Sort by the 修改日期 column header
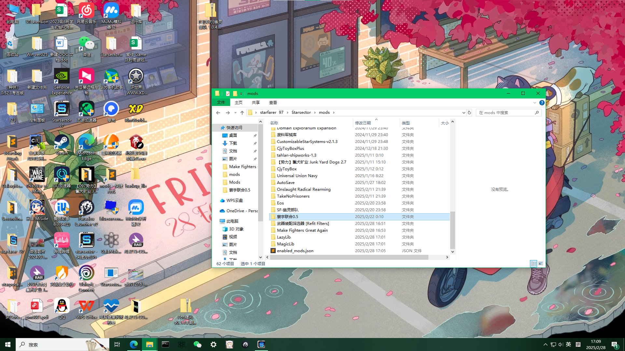Image resolution: width=625 pixels, height=351 pixels. [x=363, y=123]
